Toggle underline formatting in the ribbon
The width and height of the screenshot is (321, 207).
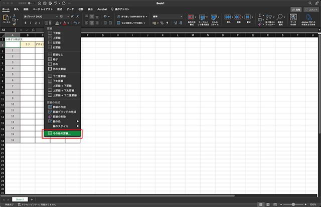tap(37, 22)
